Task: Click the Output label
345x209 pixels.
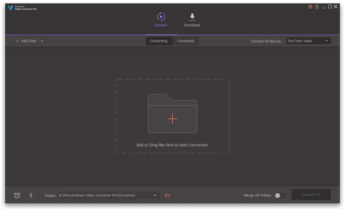Action: [x=50, y=196]
